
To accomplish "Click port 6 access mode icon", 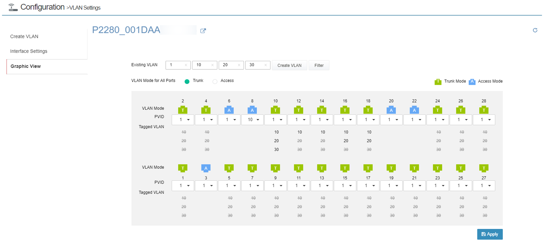I will coord(229,110).
